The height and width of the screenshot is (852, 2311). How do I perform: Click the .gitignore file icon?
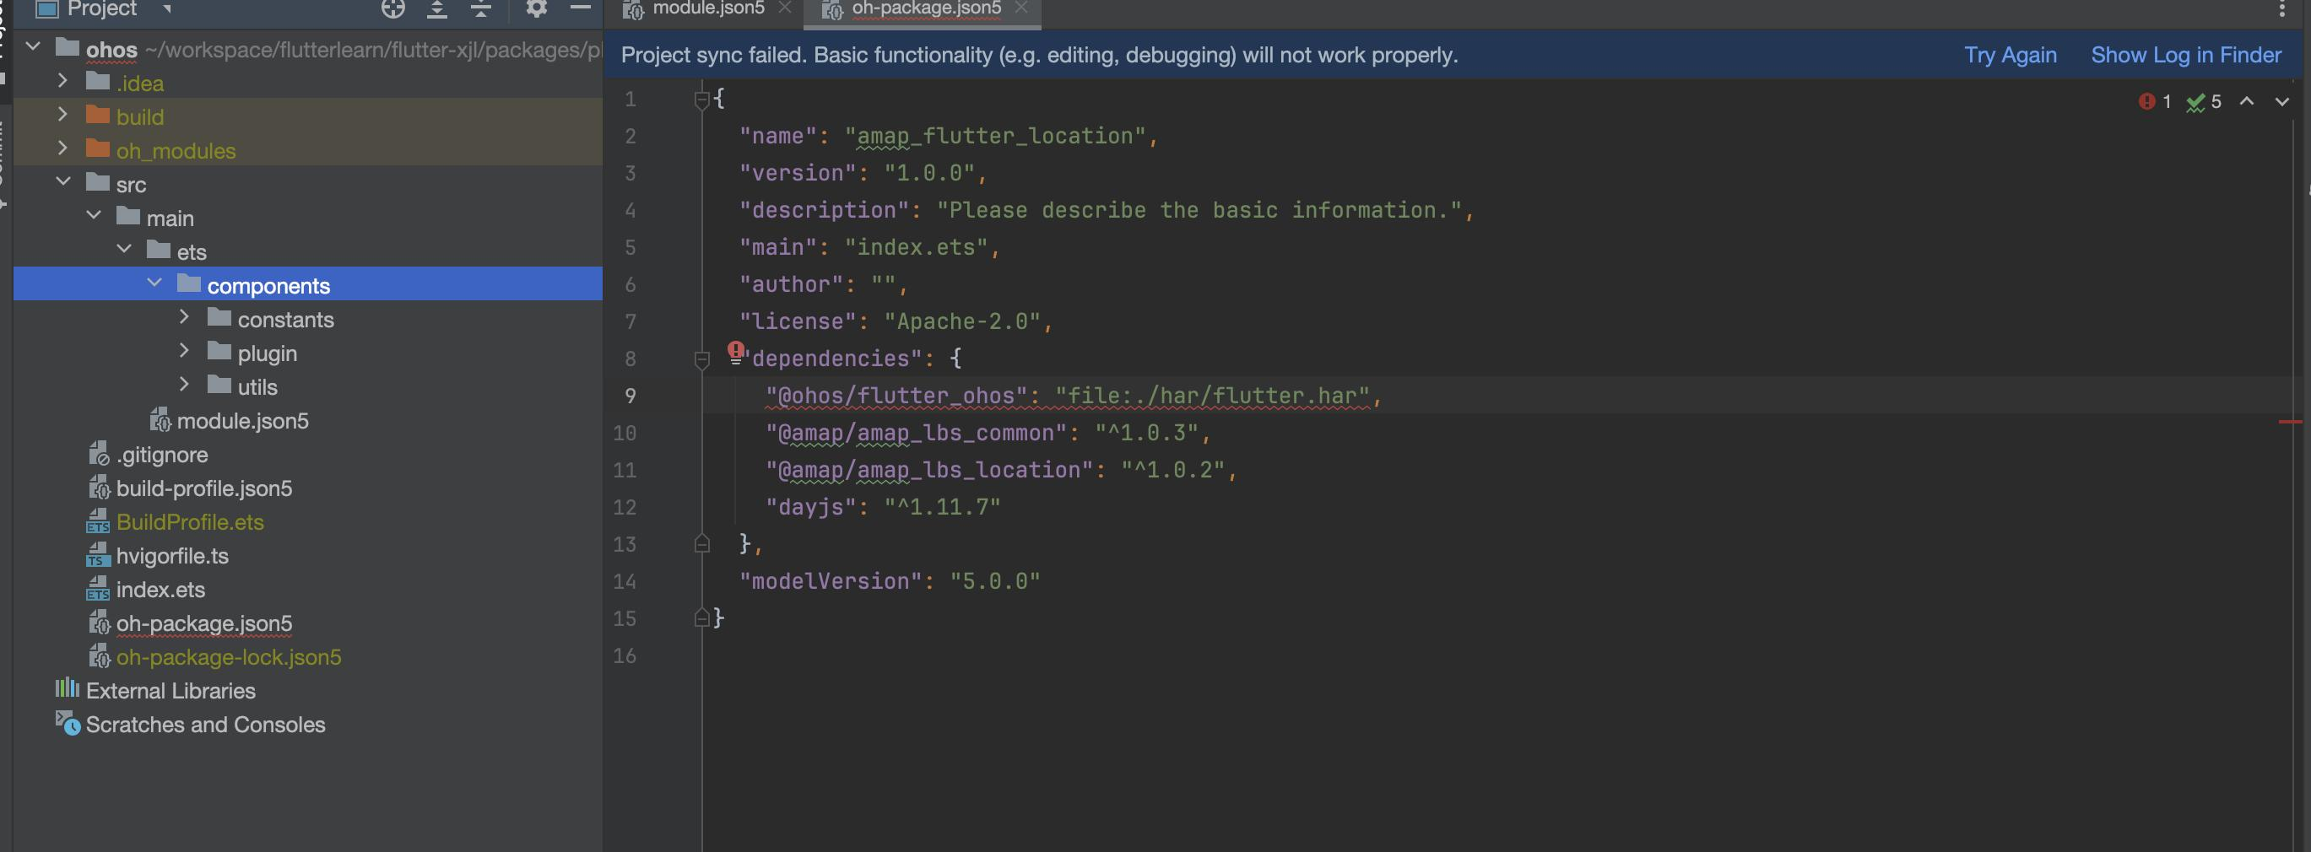click(x=98, y=454)
